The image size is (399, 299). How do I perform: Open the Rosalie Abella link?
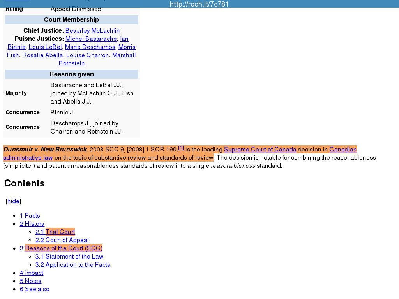42,55
